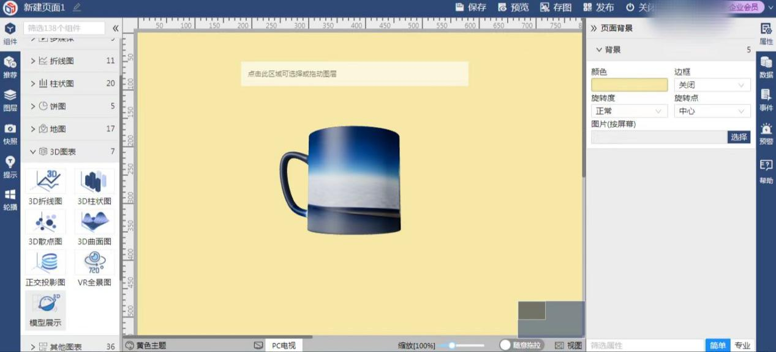
Task: Select the 3D散点图 component
Action: coord(45,227)
